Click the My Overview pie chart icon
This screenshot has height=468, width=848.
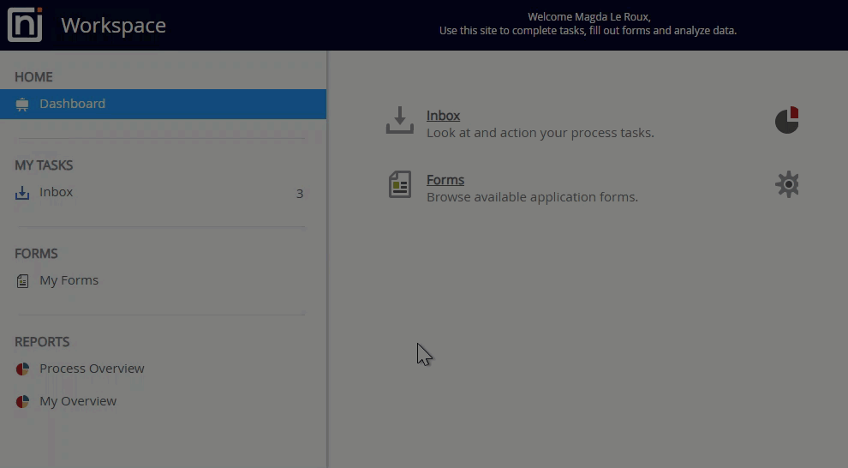[x=22, y=401]
